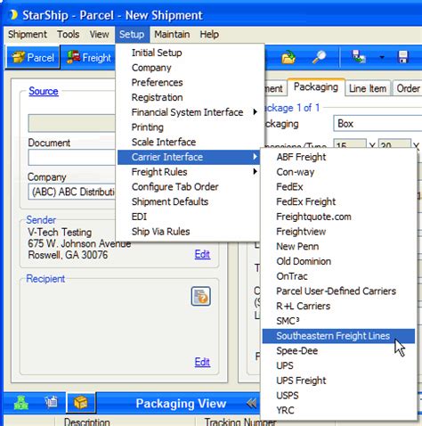The image size is (422, 426).
Task: Choose UPS carrier interface
Action: (338, 365)
